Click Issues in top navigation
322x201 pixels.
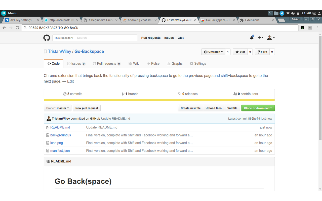click(169, 38)
